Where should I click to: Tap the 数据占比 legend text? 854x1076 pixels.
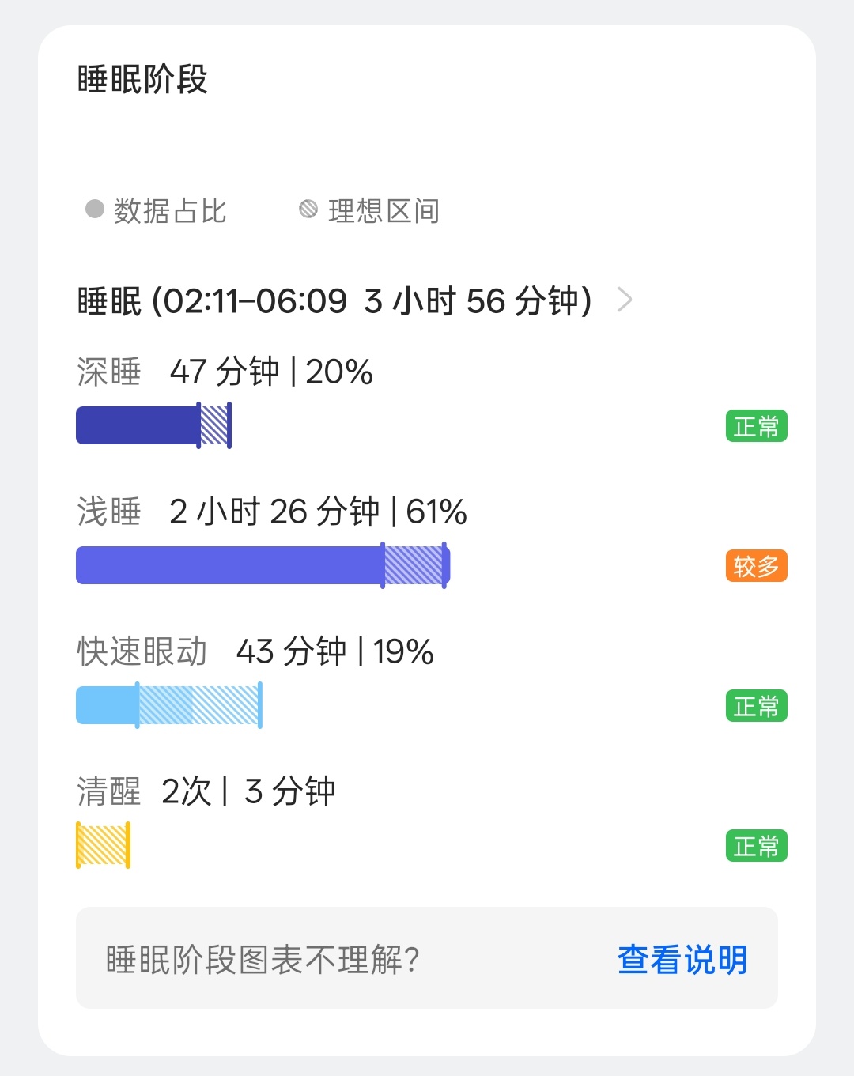pos(170,211)
